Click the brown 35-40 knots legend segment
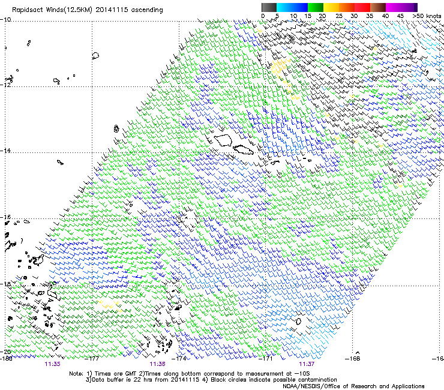The image size is (444, 390). tap(378, 7)
